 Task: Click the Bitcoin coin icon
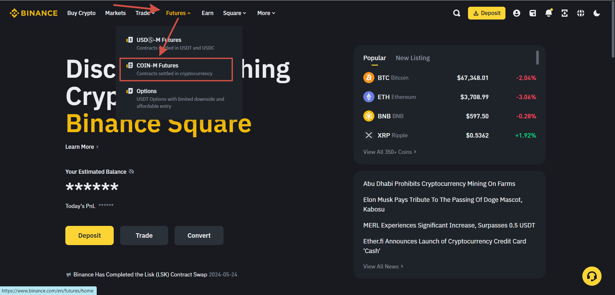coord(369,78)
